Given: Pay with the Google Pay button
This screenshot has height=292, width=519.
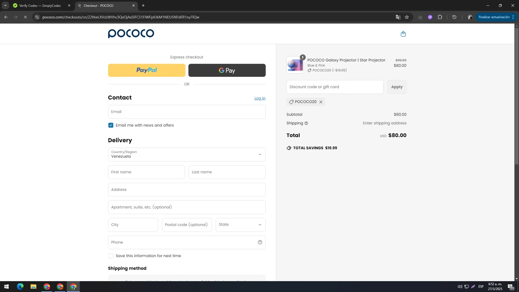Looking at the screenshot, I should [227, 70].
